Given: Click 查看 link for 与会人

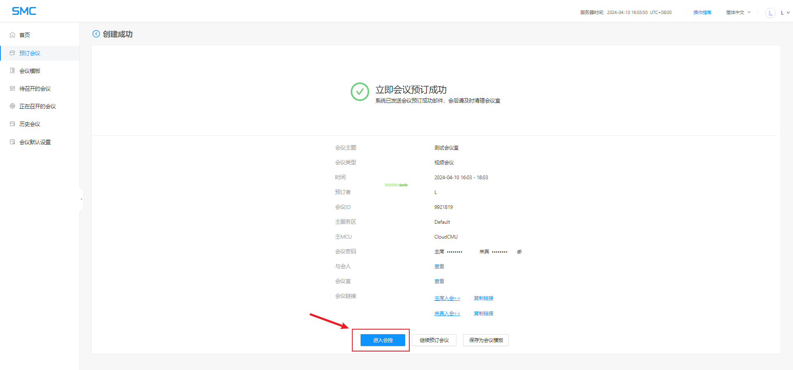Looking at the screenshot, I should point(439,267).
